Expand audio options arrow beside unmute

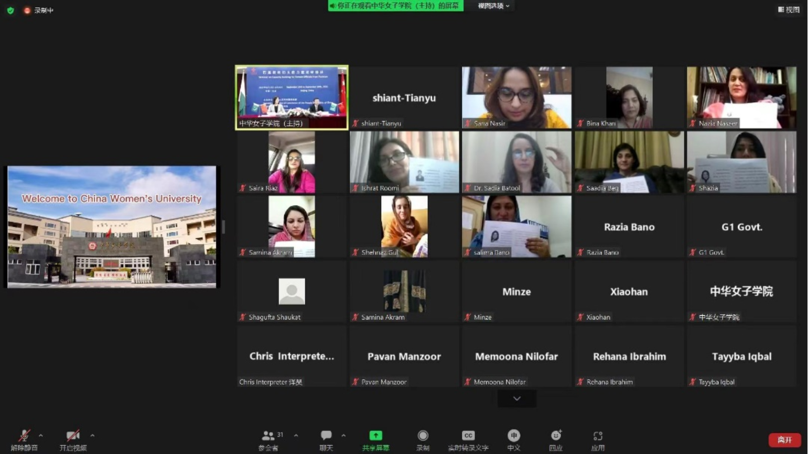[41, 435]
